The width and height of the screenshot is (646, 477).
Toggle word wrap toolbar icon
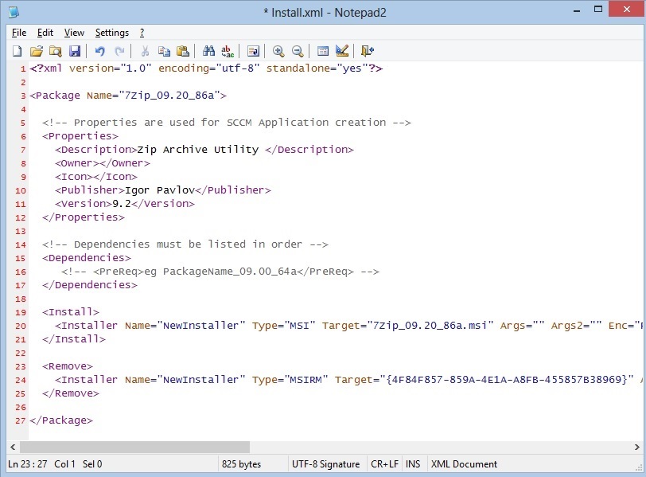(x=253, y=51)
